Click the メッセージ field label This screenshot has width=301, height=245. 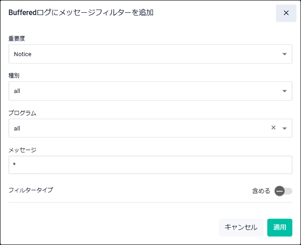coord(22,150)
